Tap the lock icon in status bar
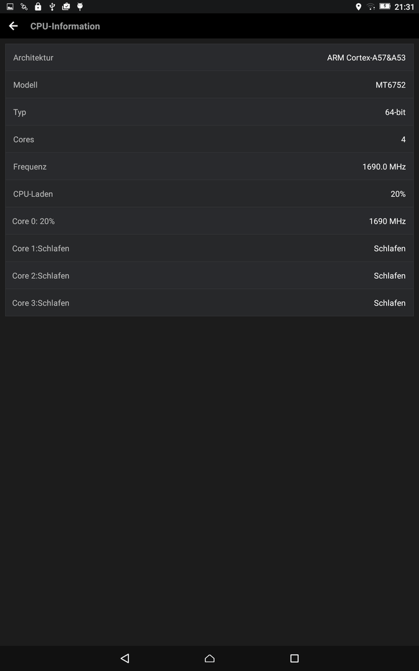This screenshot has width=419, height=671. click(x=38, y=6)
